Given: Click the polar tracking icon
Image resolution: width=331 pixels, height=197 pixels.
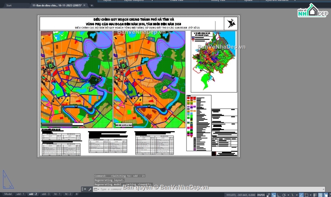Looking at the screenshot, I should pyautogui.click(x=284, y=195).
